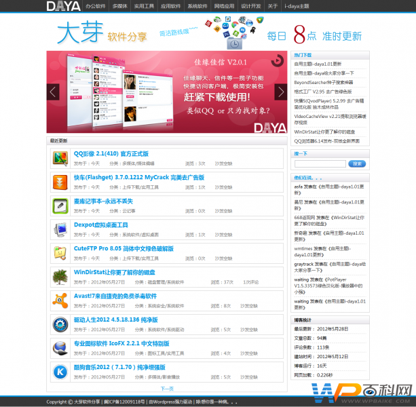Show the next banner slide with right arrow
416x407 pixels.
[281, 92]
